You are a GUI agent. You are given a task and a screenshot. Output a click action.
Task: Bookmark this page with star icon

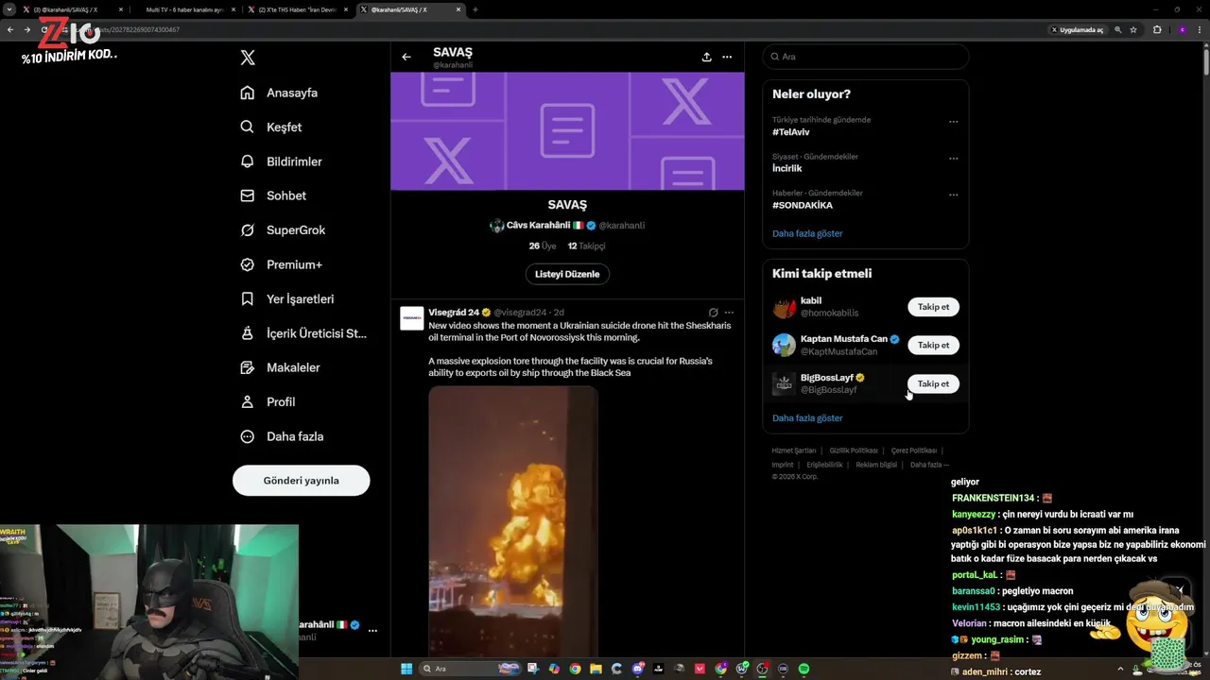[x=1132, y=29]
